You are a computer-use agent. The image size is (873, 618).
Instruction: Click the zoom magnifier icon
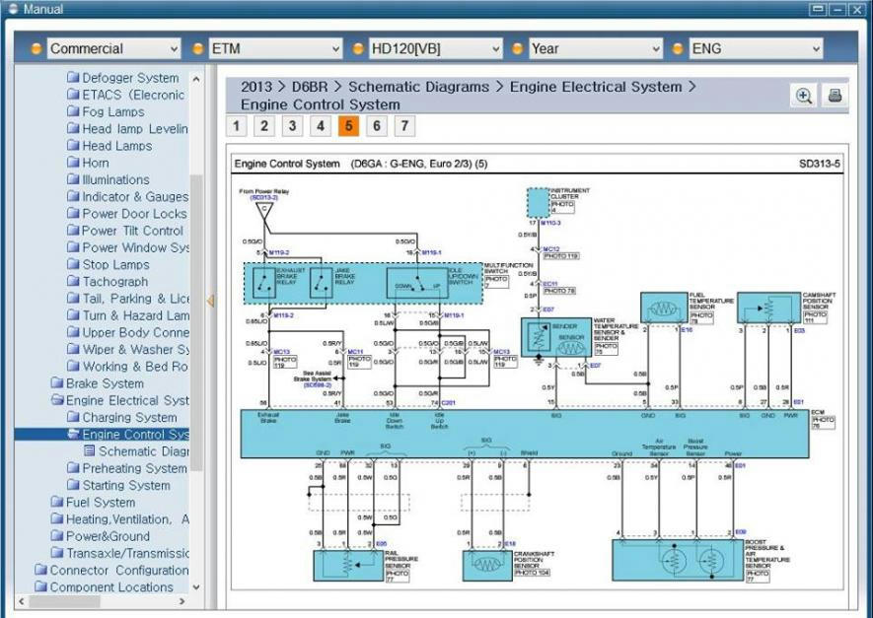(804, 96)
